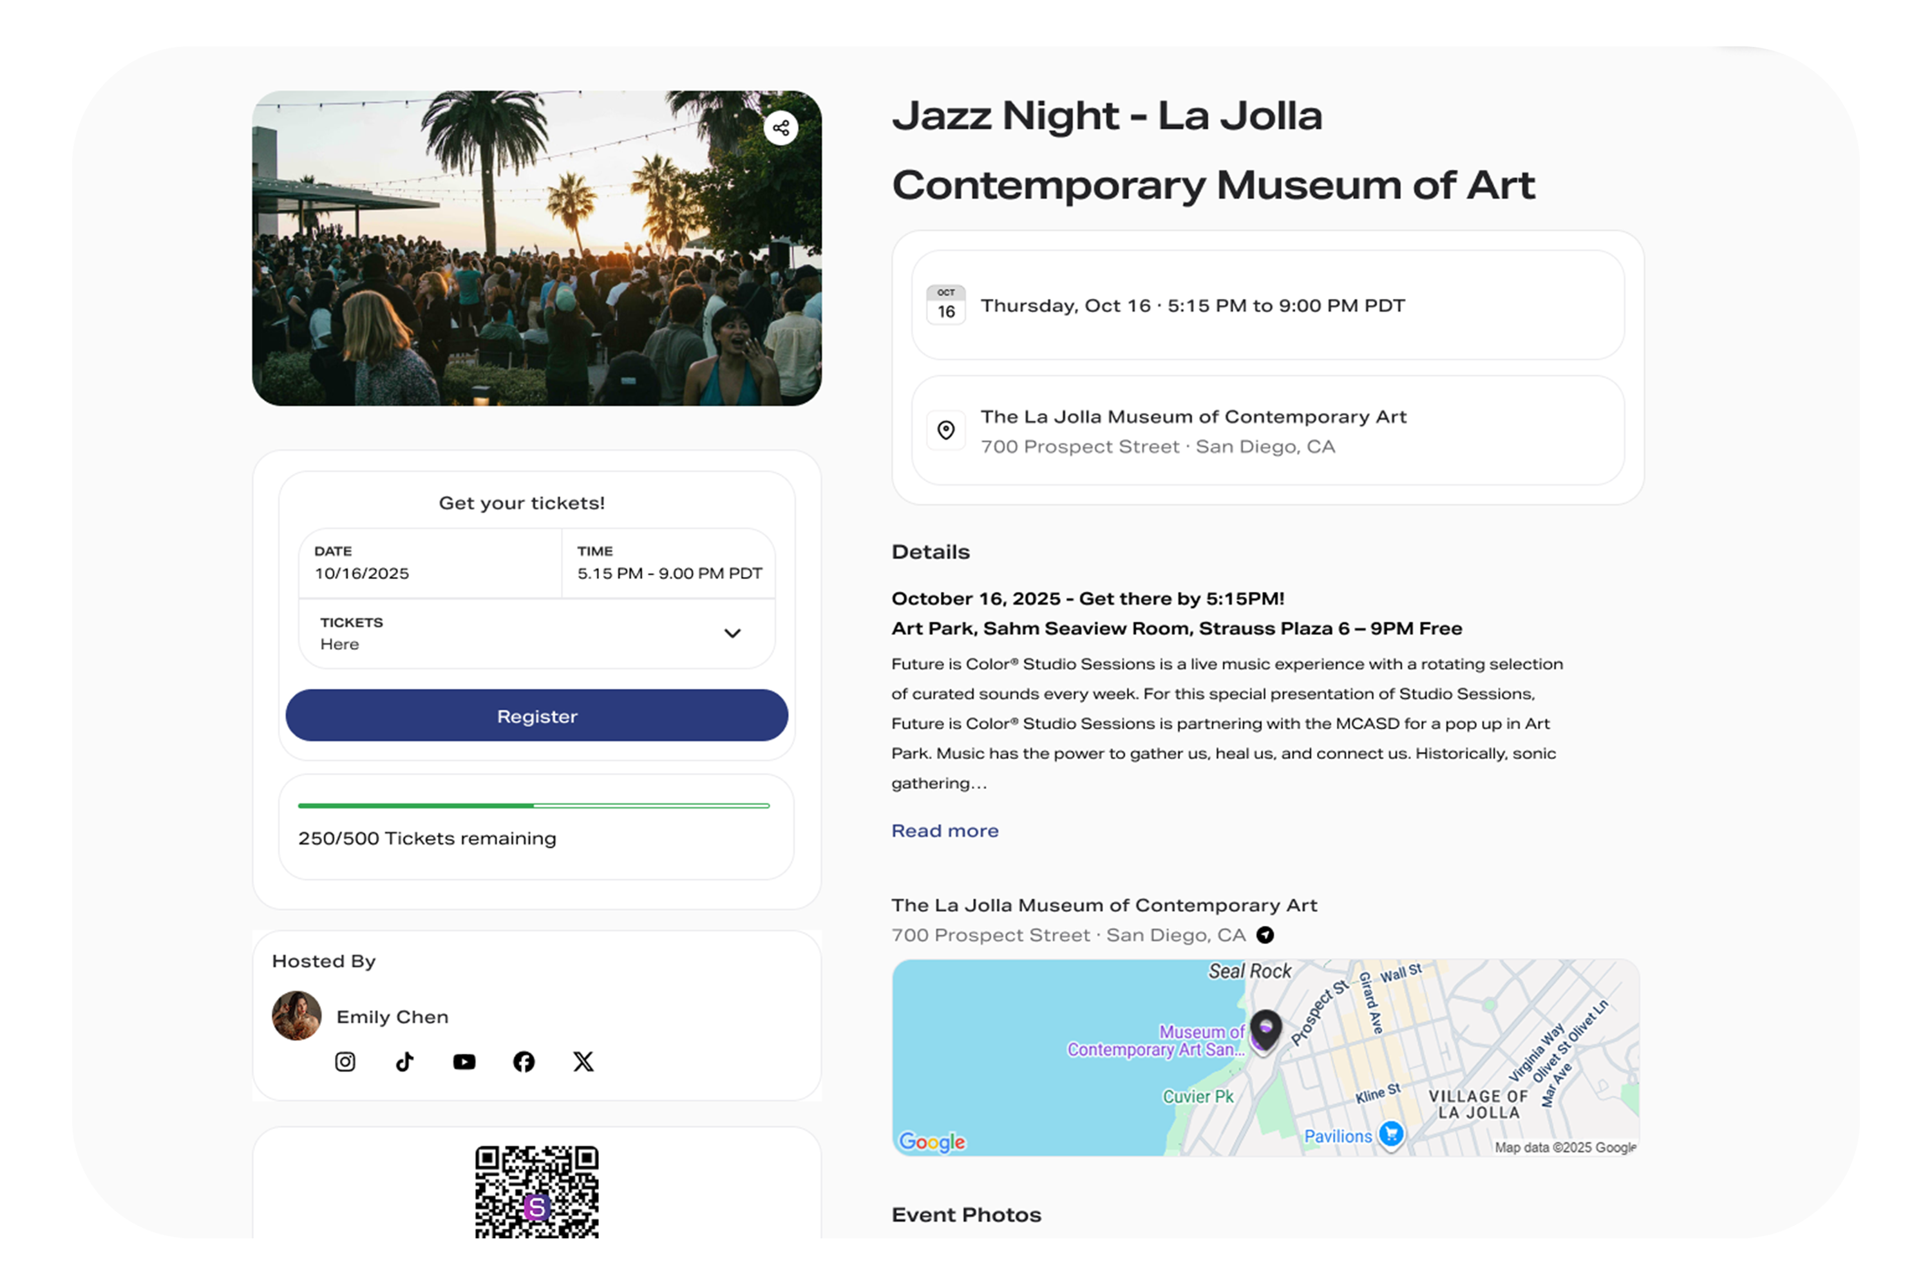This screenshot has height=1288, width=1932.
Task: Click the map marker on the museum
Action: tap(1266, 1028)
